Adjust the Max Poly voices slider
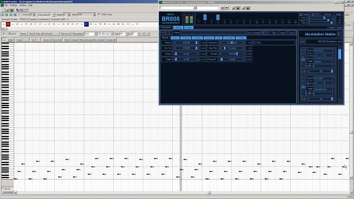The width and height of the screenshot is (354, 199). (x=232, y=48)
